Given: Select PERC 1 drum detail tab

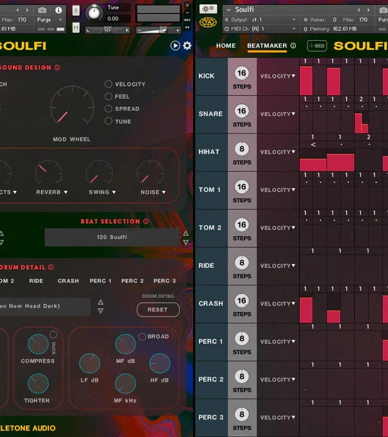Looking at the screenshot, I should point(101,280).
